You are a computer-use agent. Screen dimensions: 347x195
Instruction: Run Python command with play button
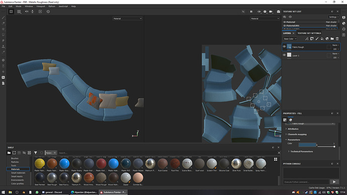pyautogui.click(x=334, y=182)
